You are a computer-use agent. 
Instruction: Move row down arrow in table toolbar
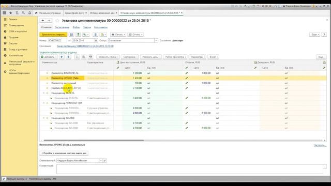68,57
